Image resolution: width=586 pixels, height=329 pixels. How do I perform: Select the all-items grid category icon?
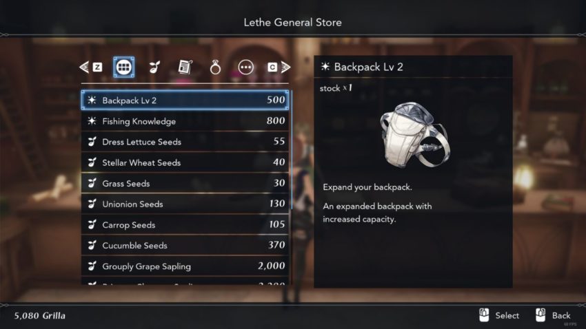coord(123,67)
